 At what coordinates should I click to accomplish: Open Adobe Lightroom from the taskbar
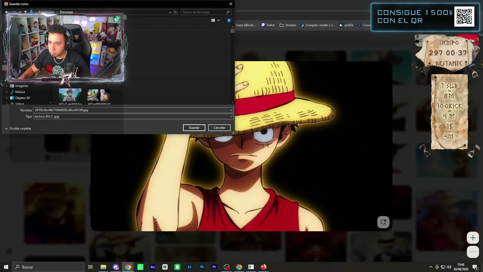point(190,267)
